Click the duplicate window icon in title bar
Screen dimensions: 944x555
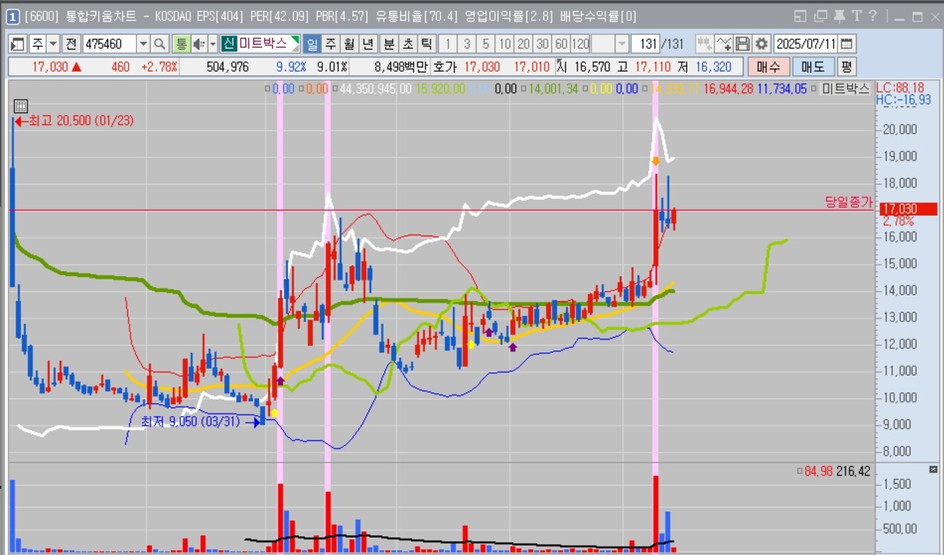pyautogui.click(x=821, y=16)
